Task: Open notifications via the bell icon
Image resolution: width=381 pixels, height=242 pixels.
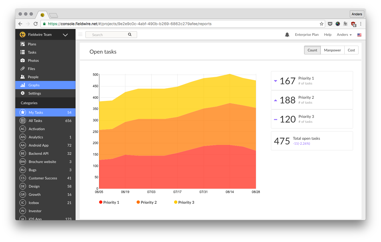Action: click(x=287, y=34)
